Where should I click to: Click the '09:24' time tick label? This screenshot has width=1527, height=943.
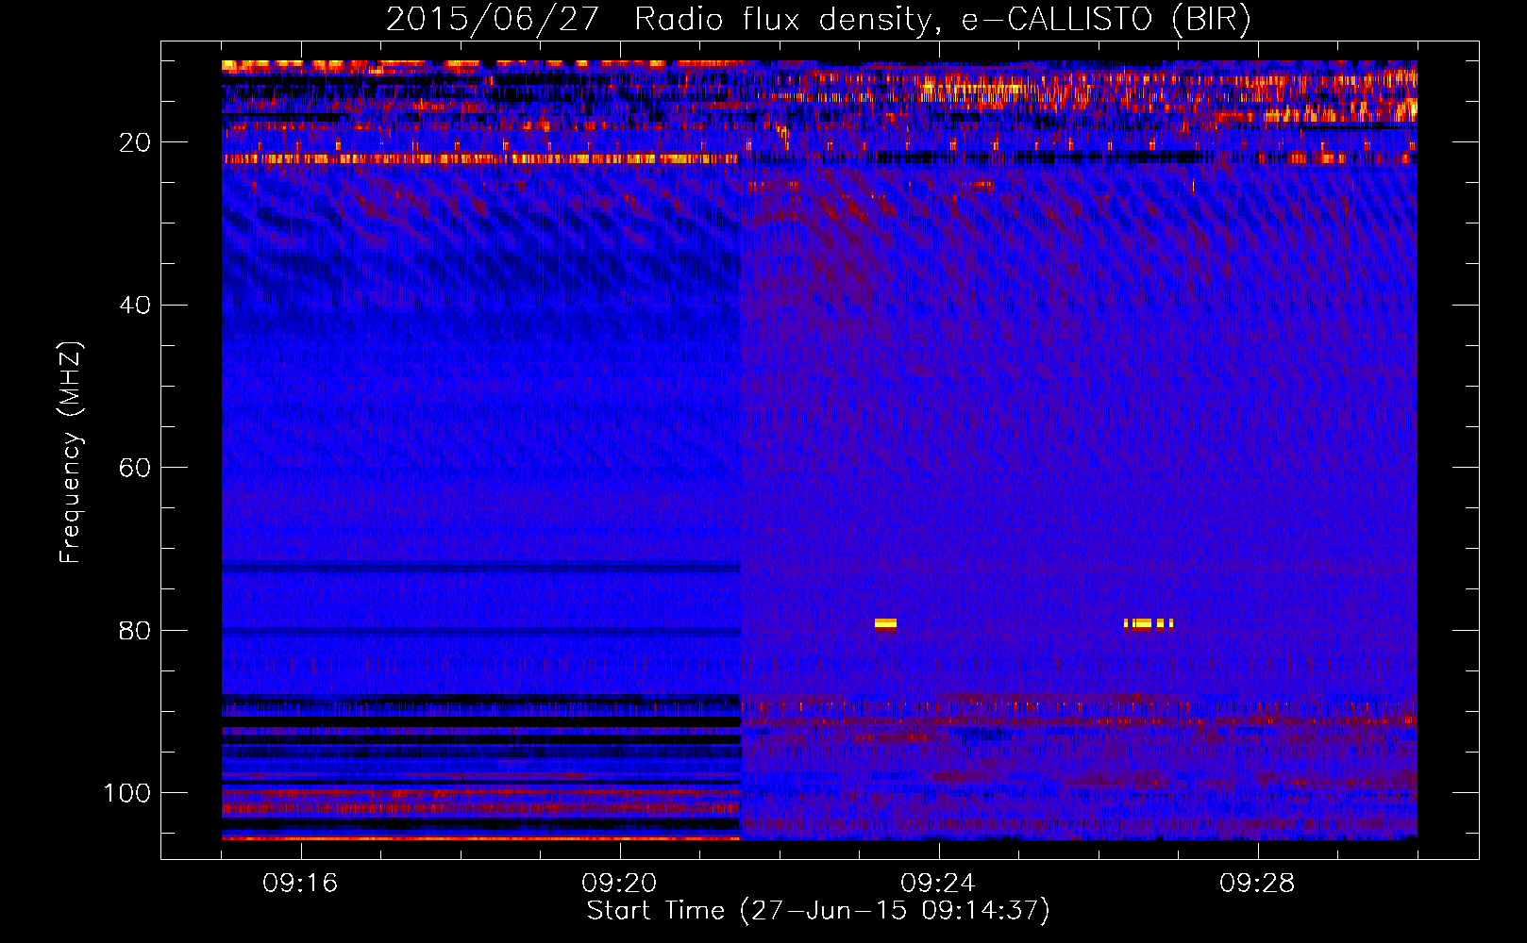point(938,884)
